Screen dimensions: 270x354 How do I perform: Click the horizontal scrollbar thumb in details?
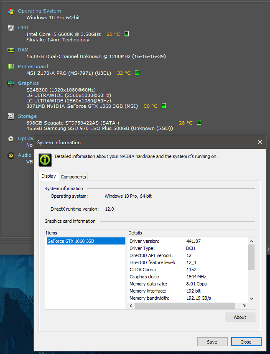[x=185, y=306]
